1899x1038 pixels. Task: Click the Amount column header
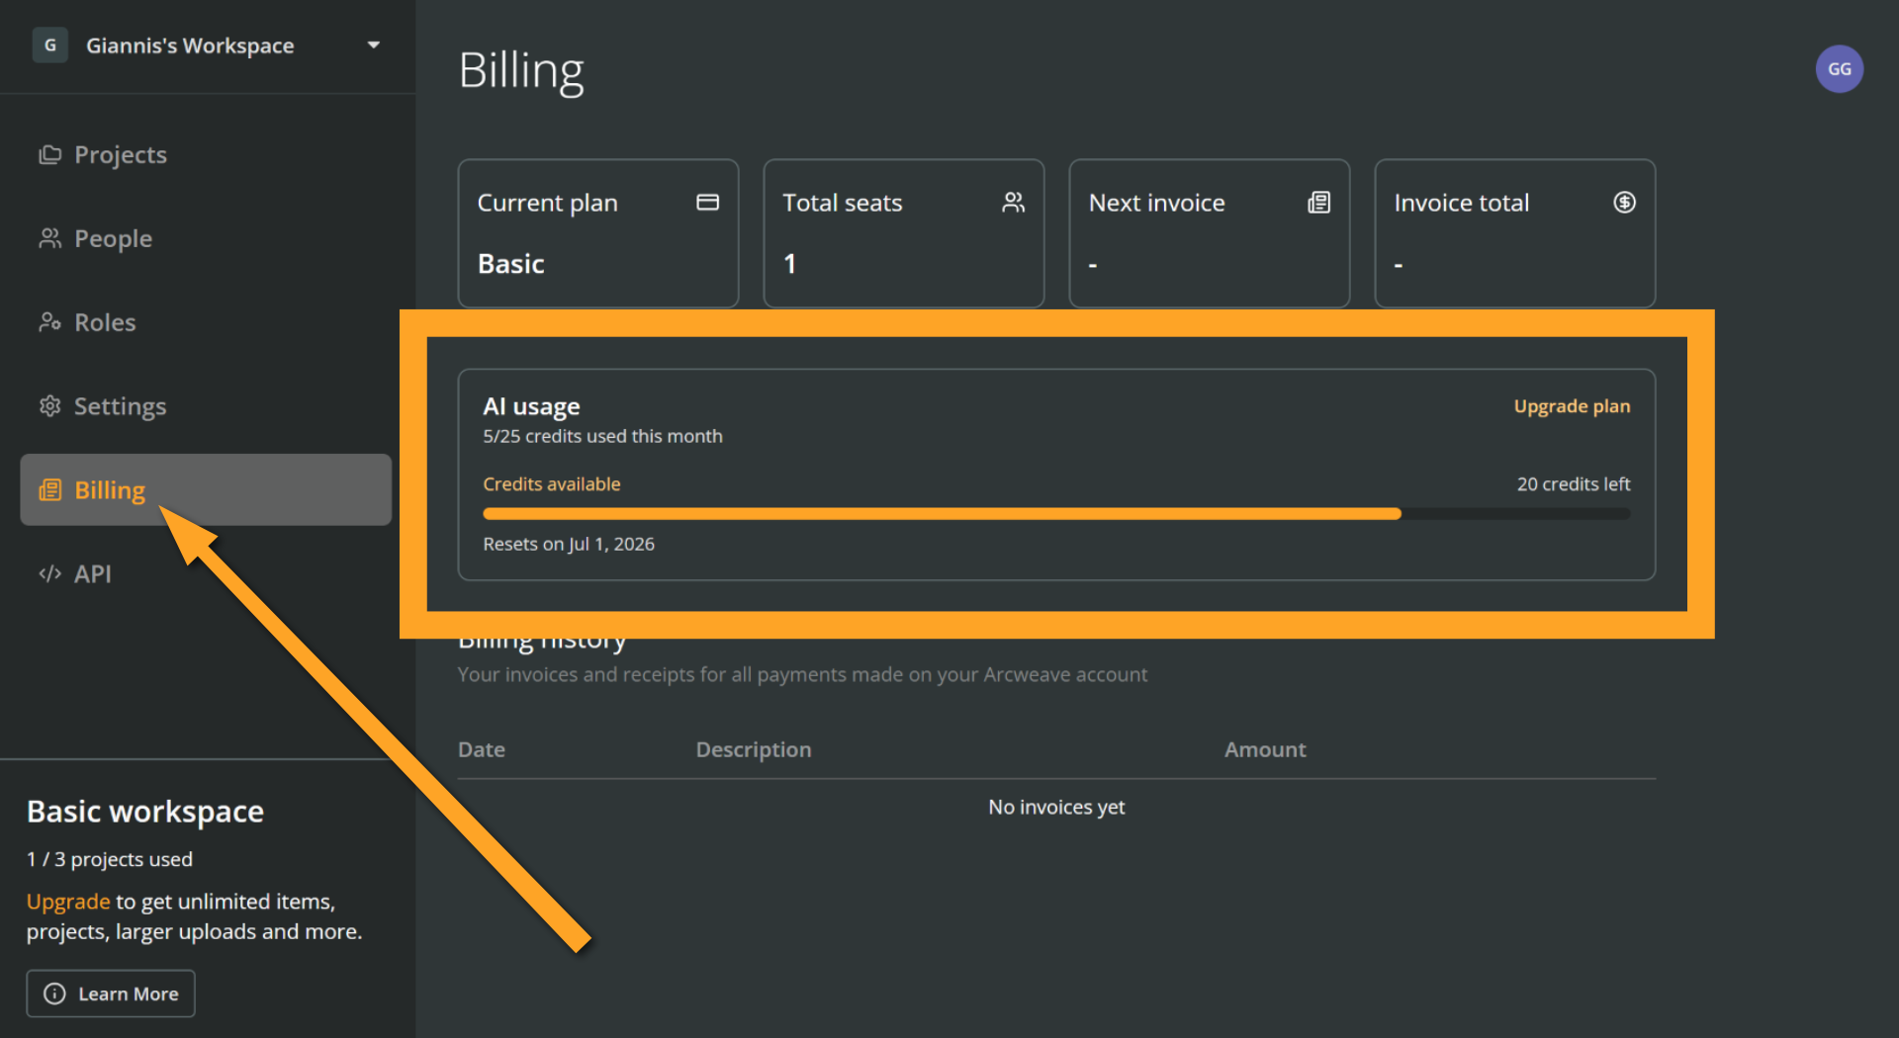click(x=1265, y=749)
